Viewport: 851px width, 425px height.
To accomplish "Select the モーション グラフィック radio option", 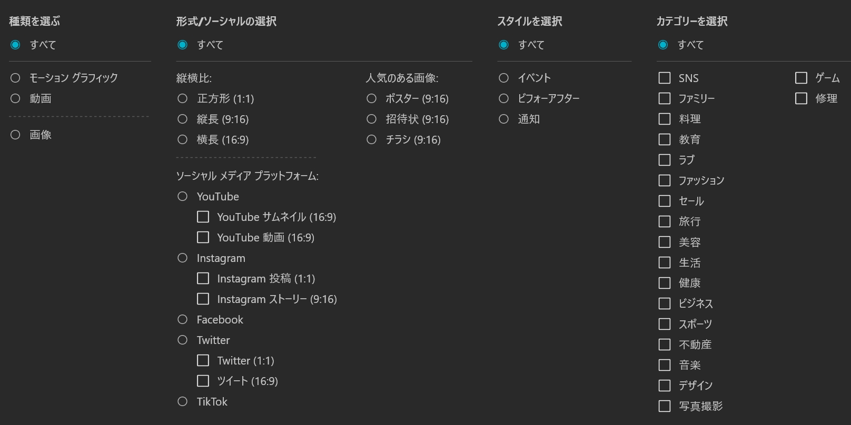I will pyautogui.click(x=15, y=78).
